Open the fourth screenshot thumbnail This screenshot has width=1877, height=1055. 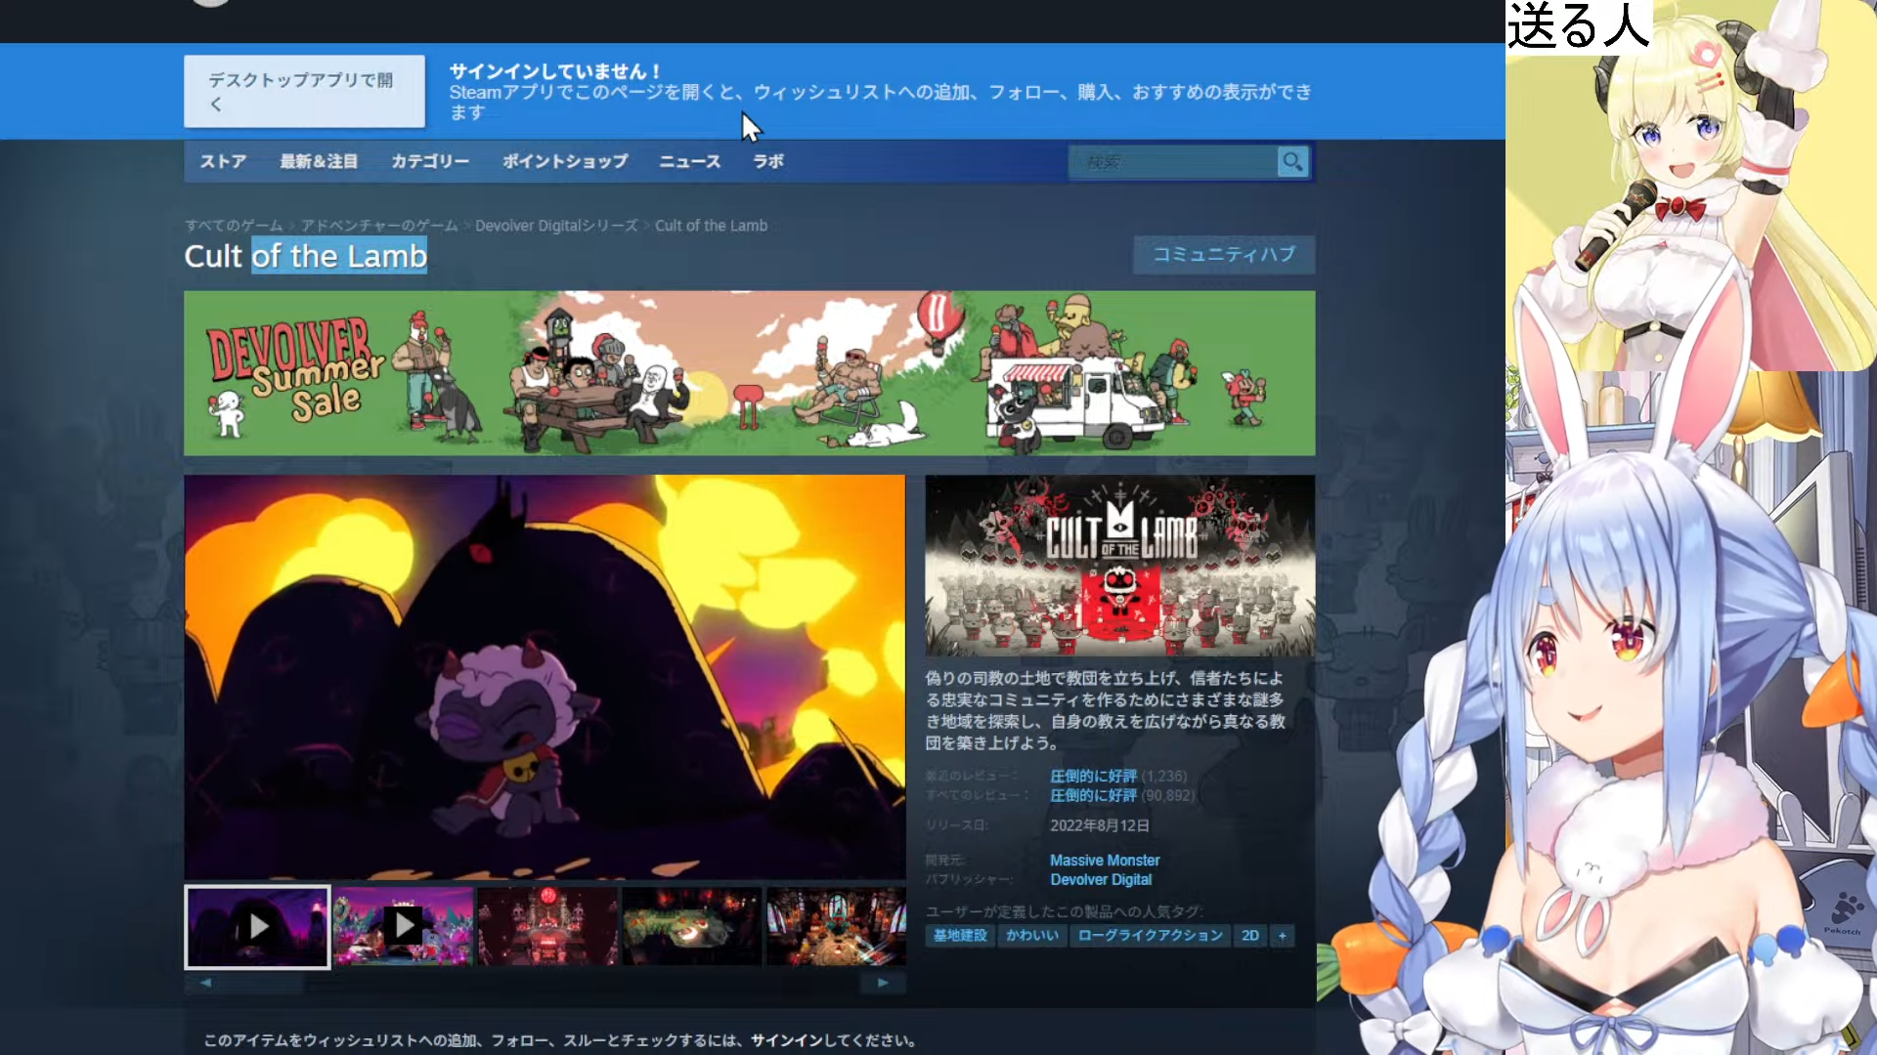(x=691, y=925)
